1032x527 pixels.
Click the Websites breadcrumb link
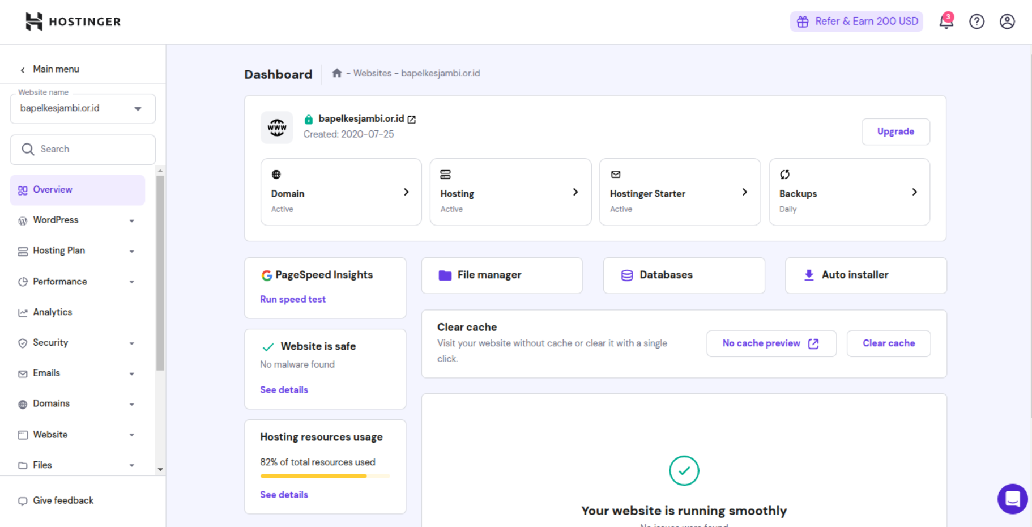[x=372, y=73]
